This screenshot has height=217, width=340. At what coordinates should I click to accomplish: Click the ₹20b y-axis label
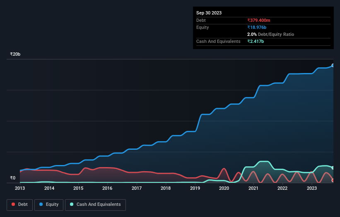pos(15,54)
